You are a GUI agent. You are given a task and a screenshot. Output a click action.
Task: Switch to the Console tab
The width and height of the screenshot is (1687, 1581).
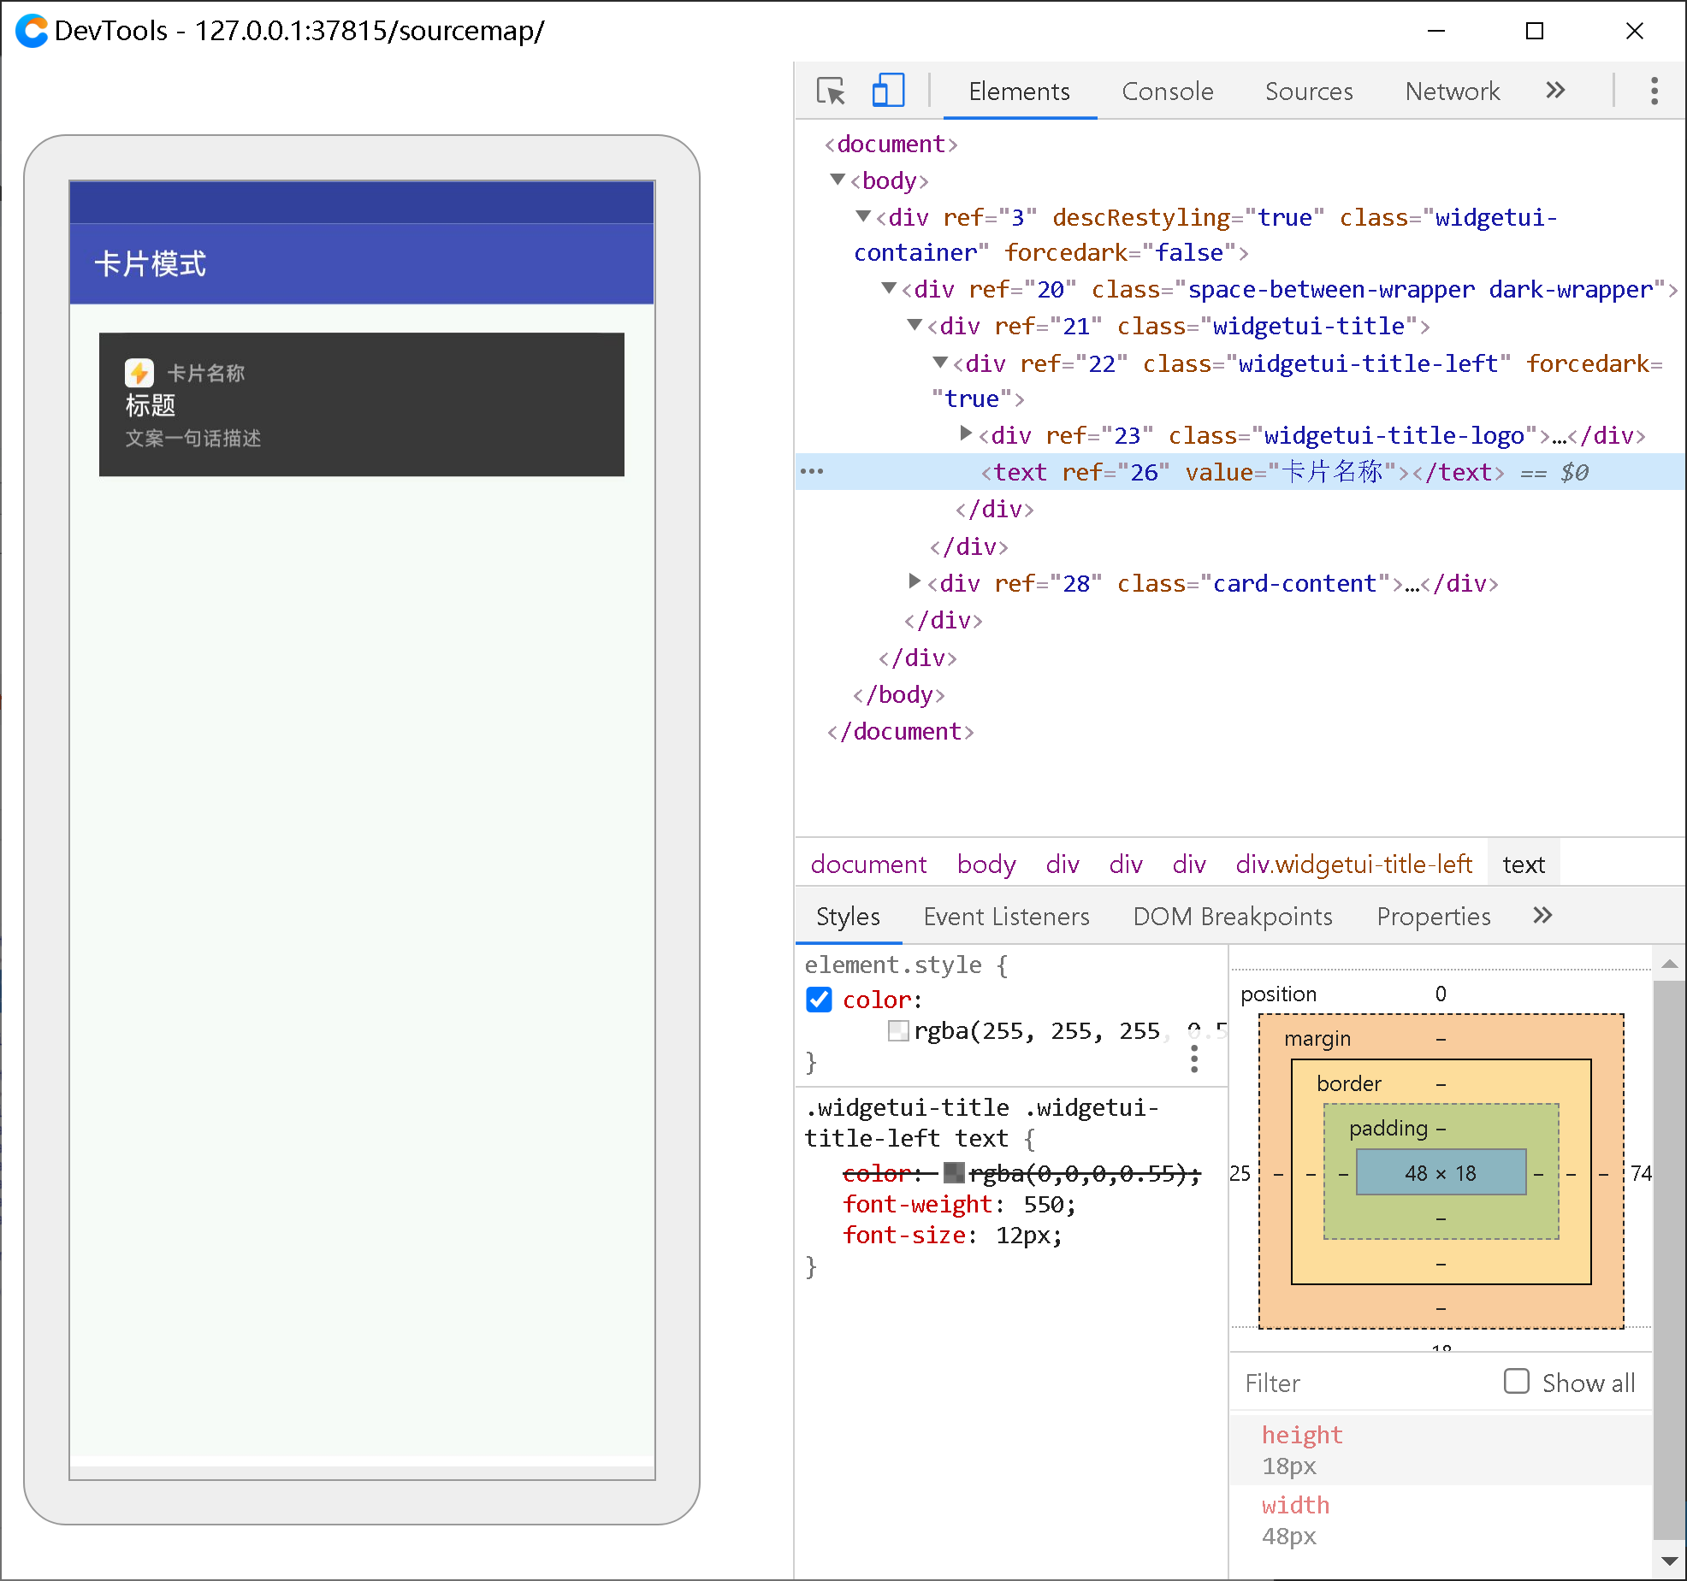coord(1167,91)
